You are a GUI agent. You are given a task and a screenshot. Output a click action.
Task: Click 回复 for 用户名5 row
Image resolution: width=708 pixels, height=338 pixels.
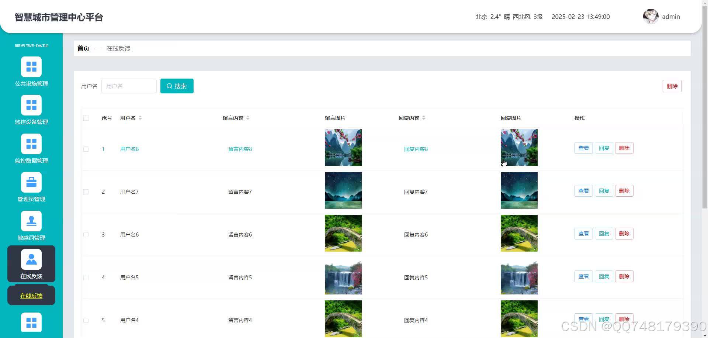point(604,276)
